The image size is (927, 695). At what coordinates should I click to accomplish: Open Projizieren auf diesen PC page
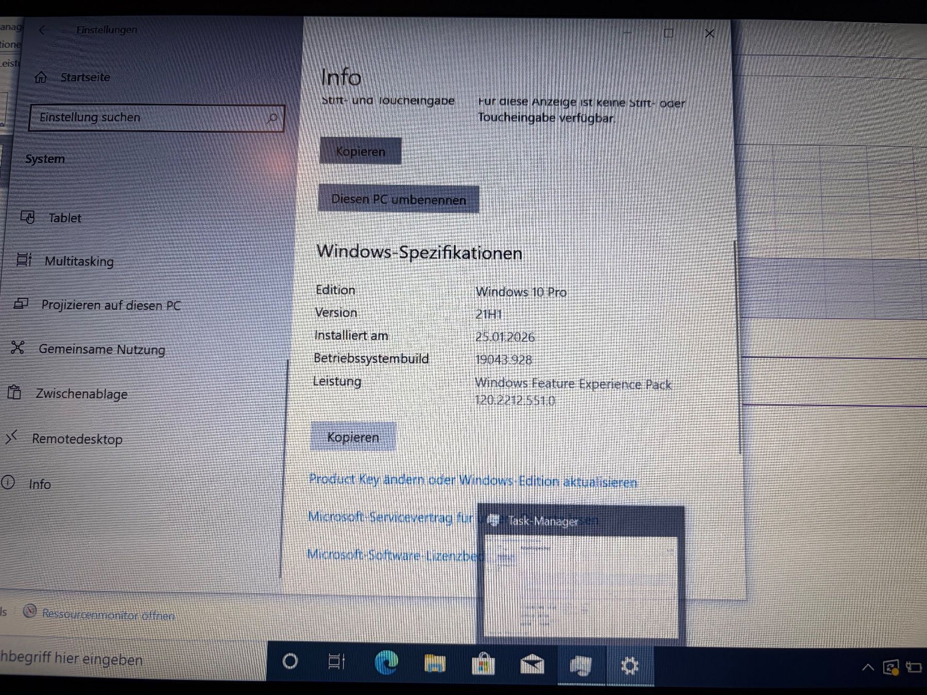click(111, 305)
